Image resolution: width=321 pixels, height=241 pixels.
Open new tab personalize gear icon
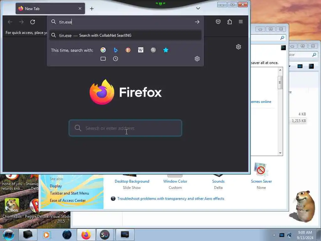[239, 47]
